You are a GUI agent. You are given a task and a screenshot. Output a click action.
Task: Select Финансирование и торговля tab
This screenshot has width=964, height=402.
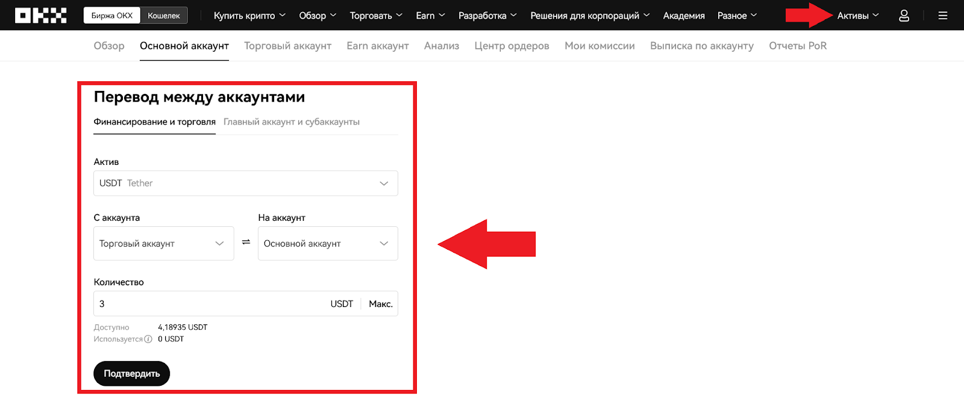[154, 122]
